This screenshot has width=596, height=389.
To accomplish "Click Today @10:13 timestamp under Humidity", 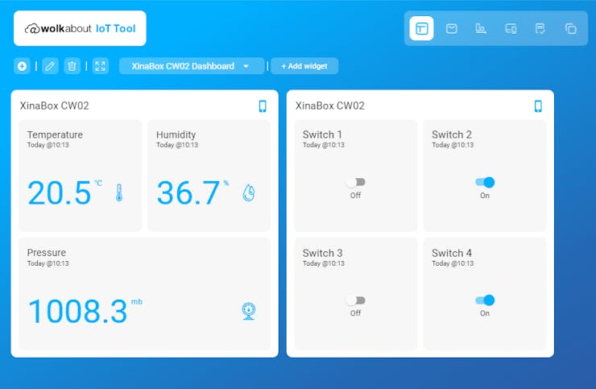I will point(177,145).
